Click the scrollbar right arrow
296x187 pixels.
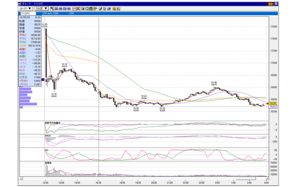click(268, 178)
